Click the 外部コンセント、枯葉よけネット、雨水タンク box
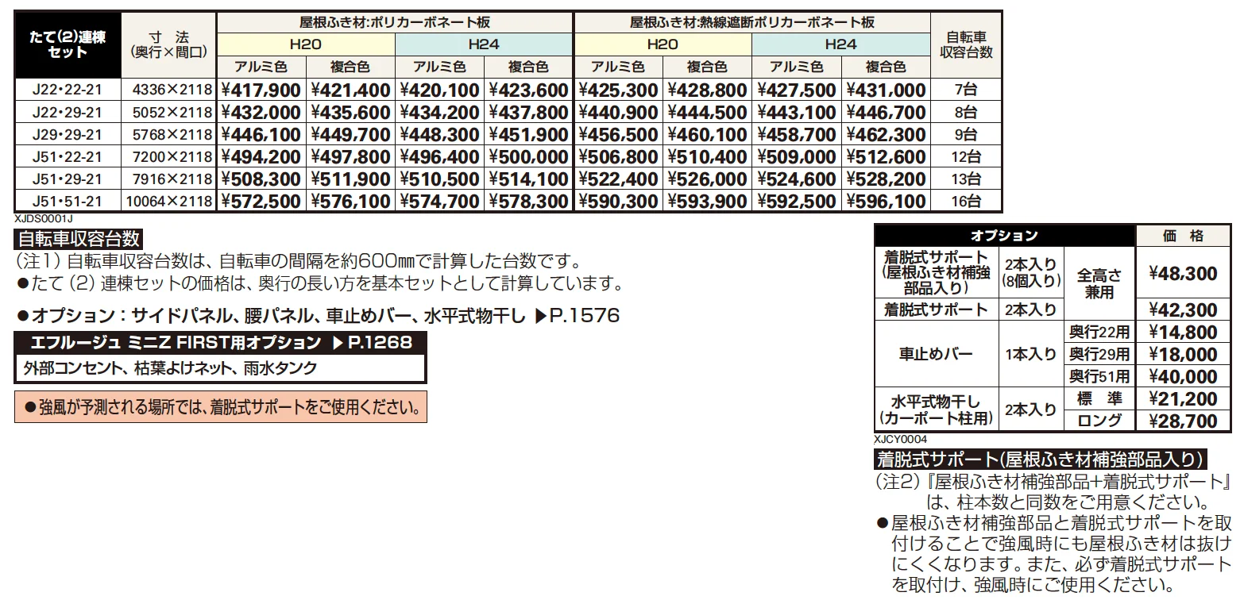Image resolution: width=1244 pixels, height=600 pixels. pyautogui.click(x=220, y=368)
